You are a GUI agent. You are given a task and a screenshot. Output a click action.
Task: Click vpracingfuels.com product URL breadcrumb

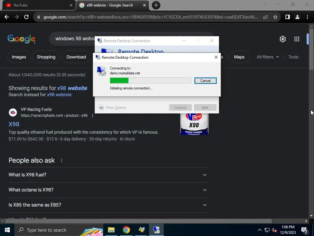pyautogui.click(x=54, y=116)
